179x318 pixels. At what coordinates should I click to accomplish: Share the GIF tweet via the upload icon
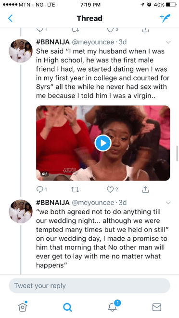[x=145, y=189]
